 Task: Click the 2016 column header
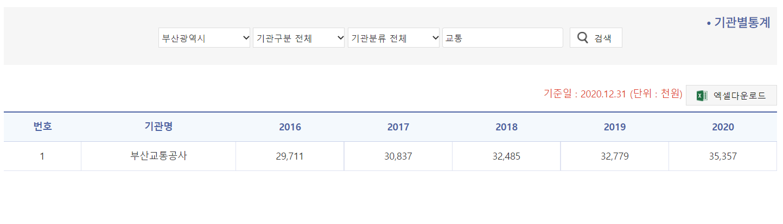pos(290,127)
